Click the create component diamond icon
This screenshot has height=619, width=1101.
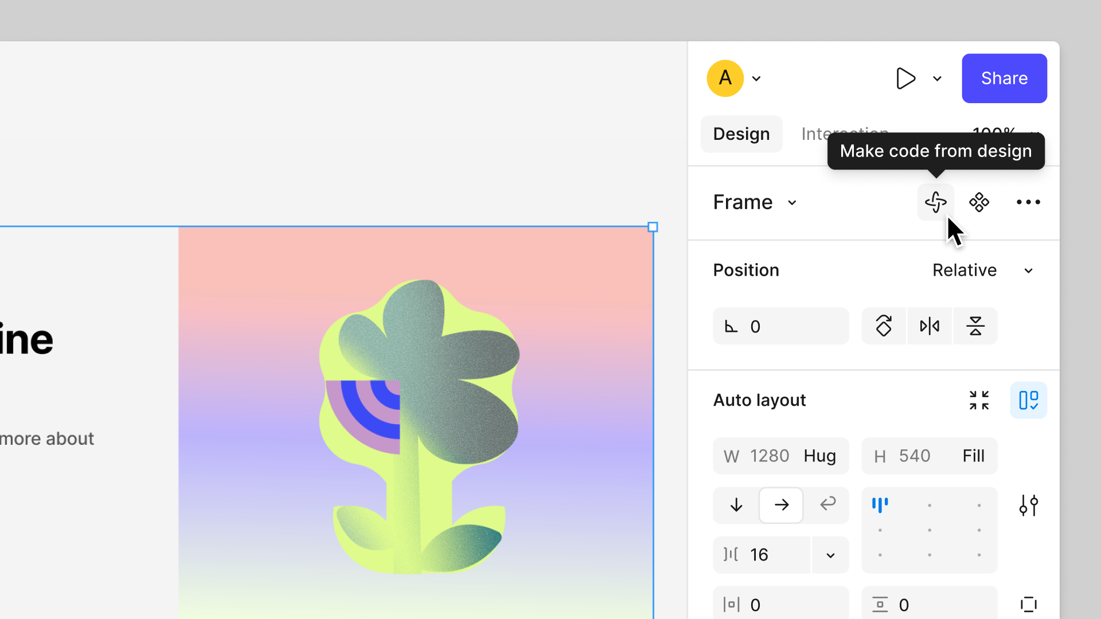point(979,202)
